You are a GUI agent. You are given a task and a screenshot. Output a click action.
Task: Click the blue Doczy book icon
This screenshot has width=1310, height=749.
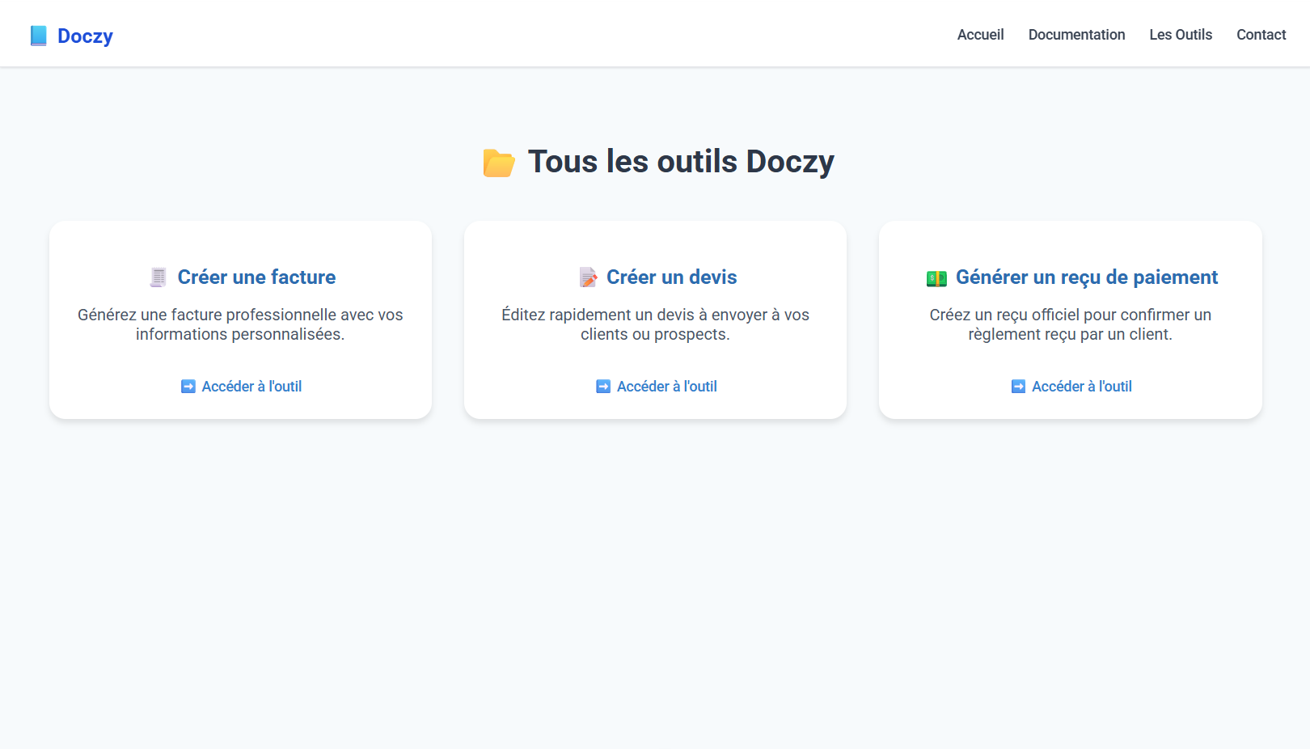pyautogui.click(x=38, y=35)
